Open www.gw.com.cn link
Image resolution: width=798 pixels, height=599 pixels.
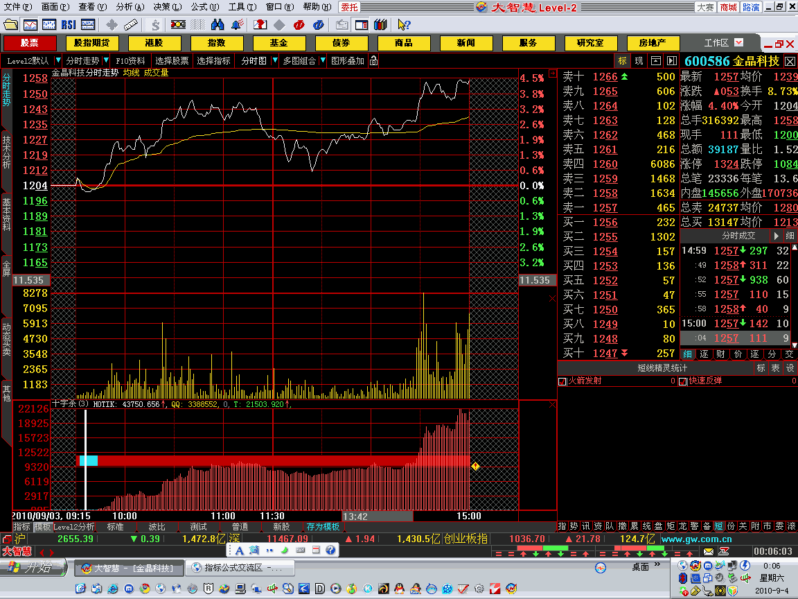coord(696,539)
